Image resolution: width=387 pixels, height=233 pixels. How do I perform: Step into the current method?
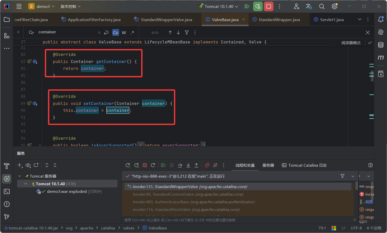188,165
